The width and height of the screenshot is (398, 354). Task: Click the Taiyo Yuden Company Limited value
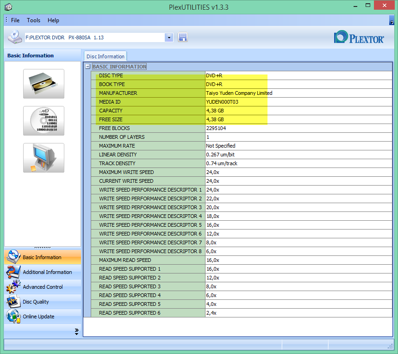coord(239,93)
